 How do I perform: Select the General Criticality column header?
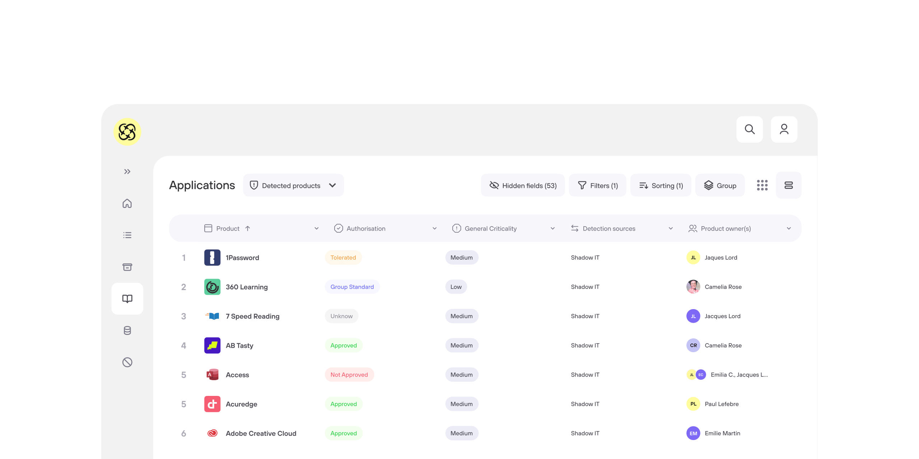pos(502,228)
